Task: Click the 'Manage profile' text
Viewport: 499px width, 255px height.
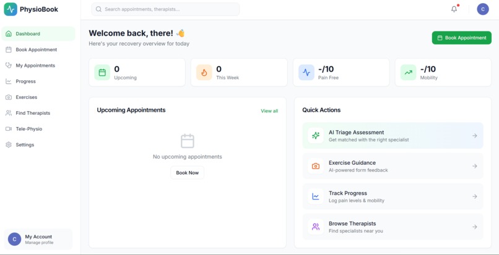Action: [x=39, y=243]
